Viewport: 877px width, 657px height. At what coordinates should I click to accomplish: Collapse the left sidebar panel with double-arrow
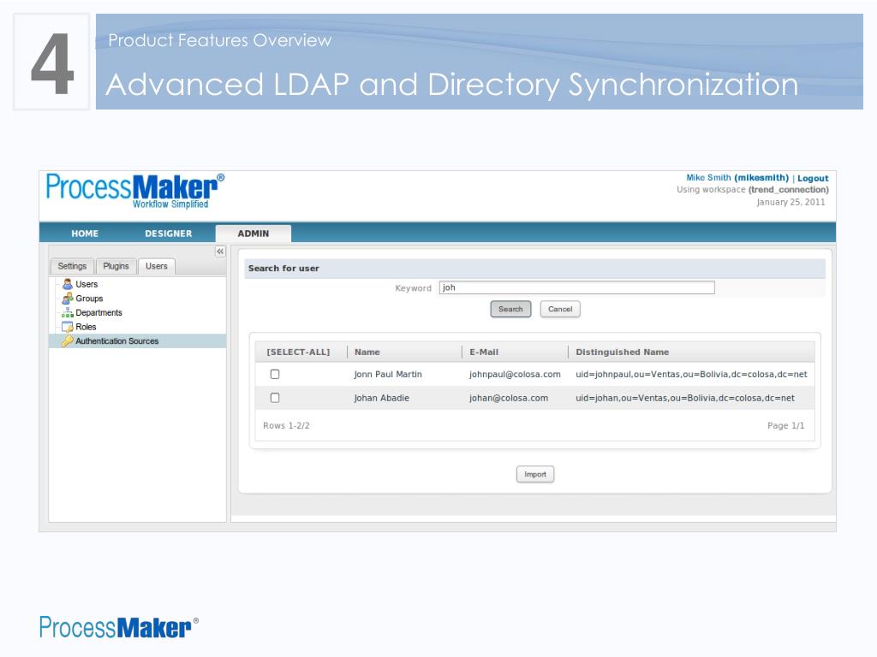(220, 252)
